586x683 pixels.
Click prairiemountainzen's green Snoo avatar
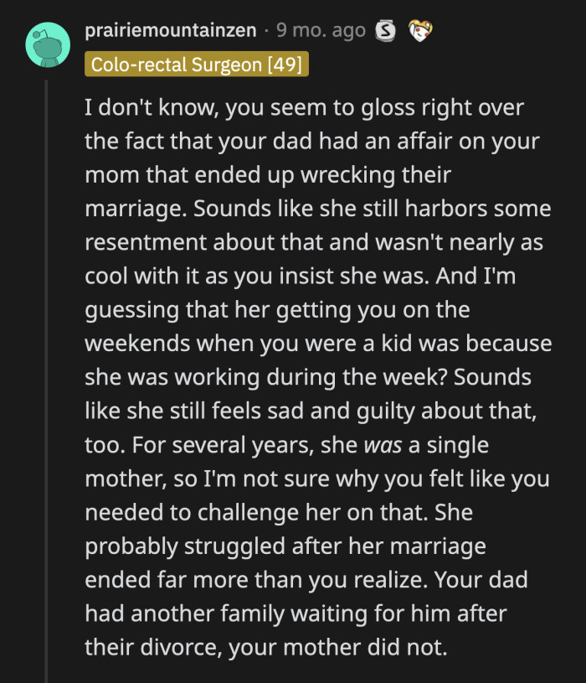46,44
